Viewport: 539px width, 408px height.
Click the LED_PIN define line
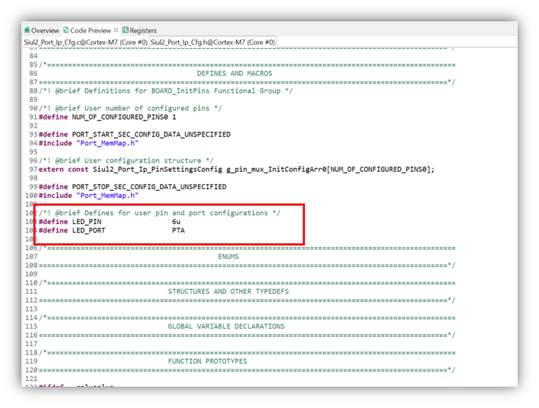pos(110,221)
